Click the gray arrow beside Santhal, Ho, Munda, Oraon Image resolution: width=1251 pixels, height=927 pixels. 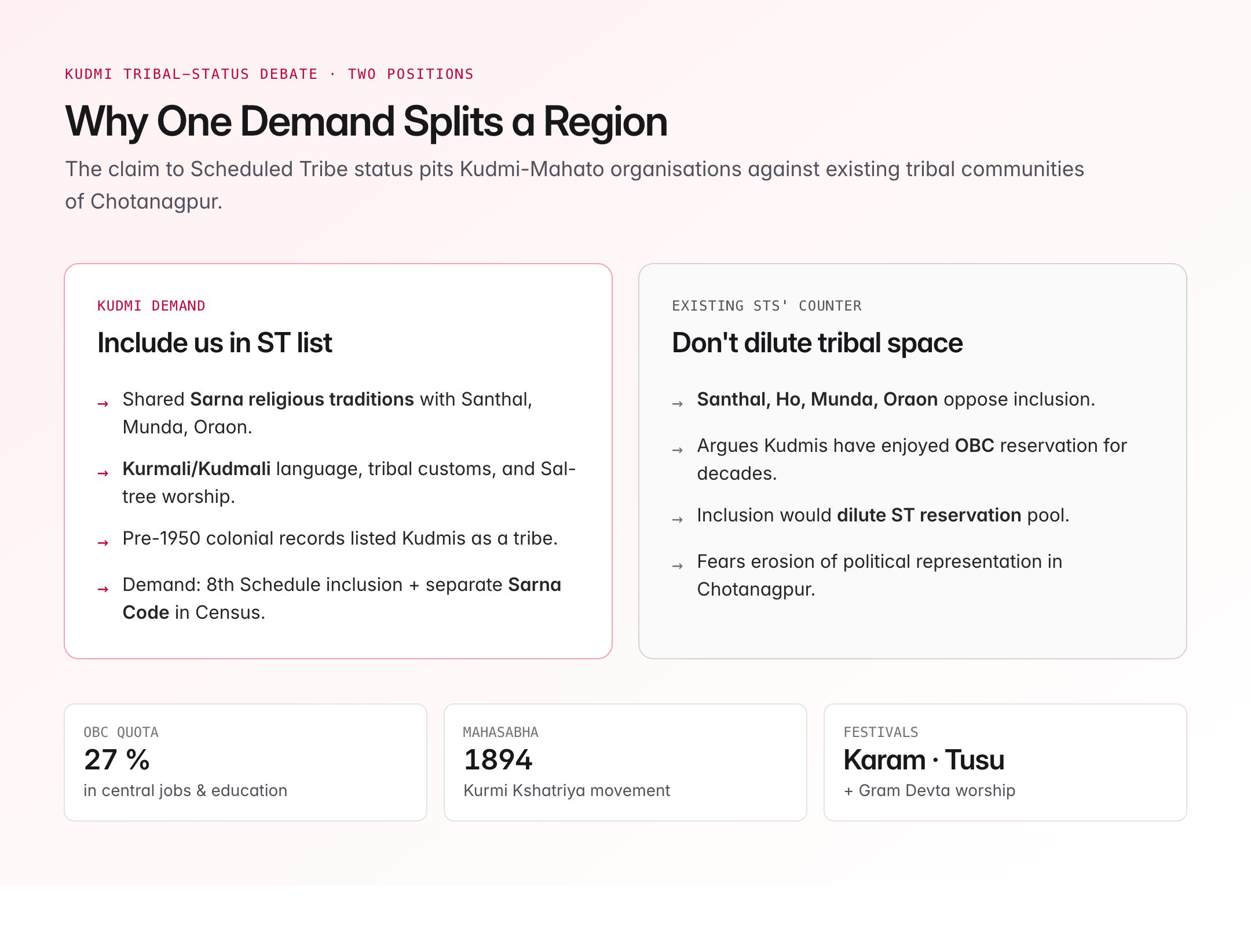point(678,404)
